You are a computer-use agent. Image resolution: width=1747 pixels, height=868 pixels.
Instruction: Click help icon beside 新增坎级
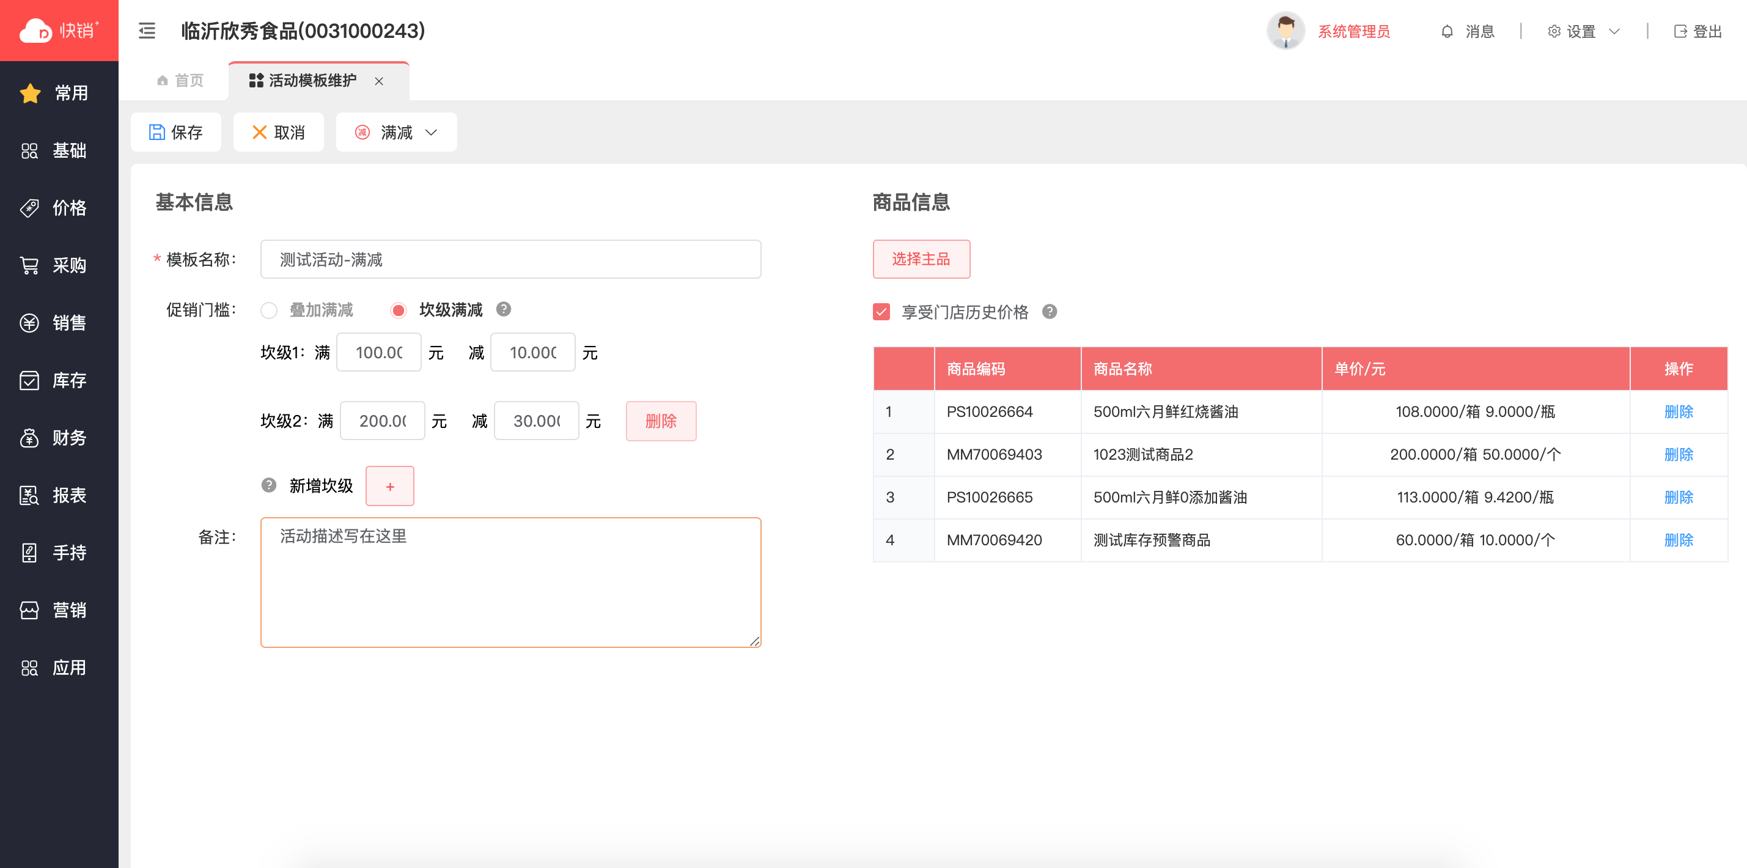(268, 485)
